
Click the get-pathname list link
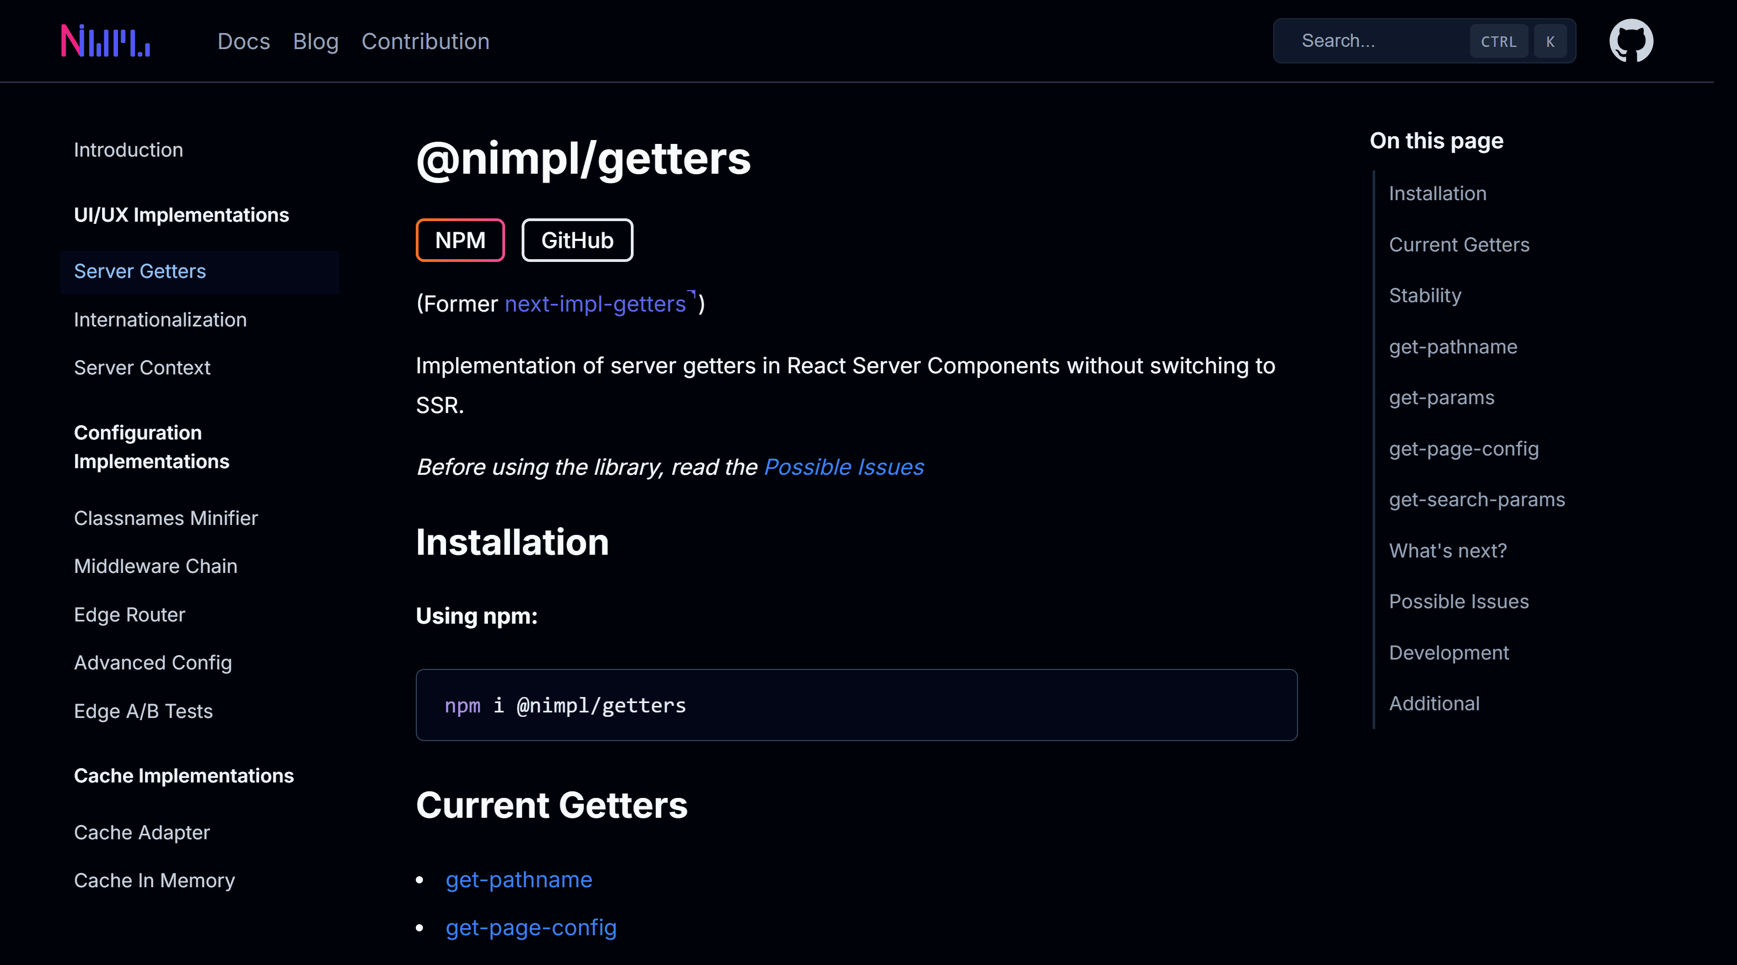(518, 880)
